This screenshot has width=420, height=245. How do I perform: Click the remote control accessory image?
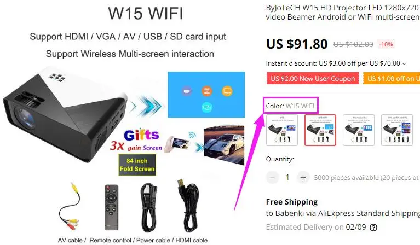111,207
